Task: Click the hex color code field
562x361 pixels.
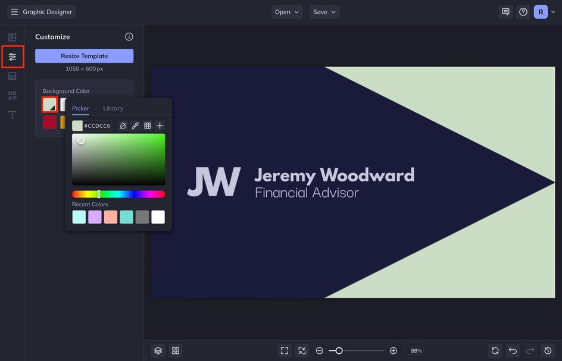Action: tap(97, 126)
